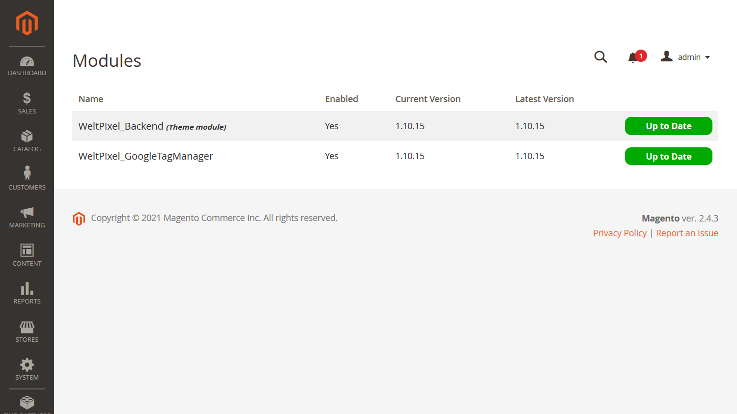Open the Reports menu
737x414 pixels.
click(x=27, y=294)
